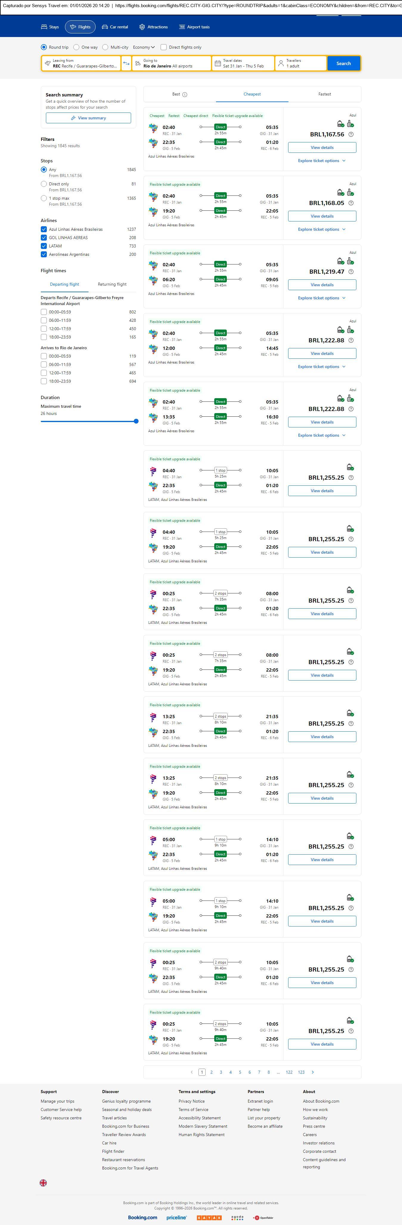
Task: Click the swap origin and destination arrows icon
Action: 126,63
